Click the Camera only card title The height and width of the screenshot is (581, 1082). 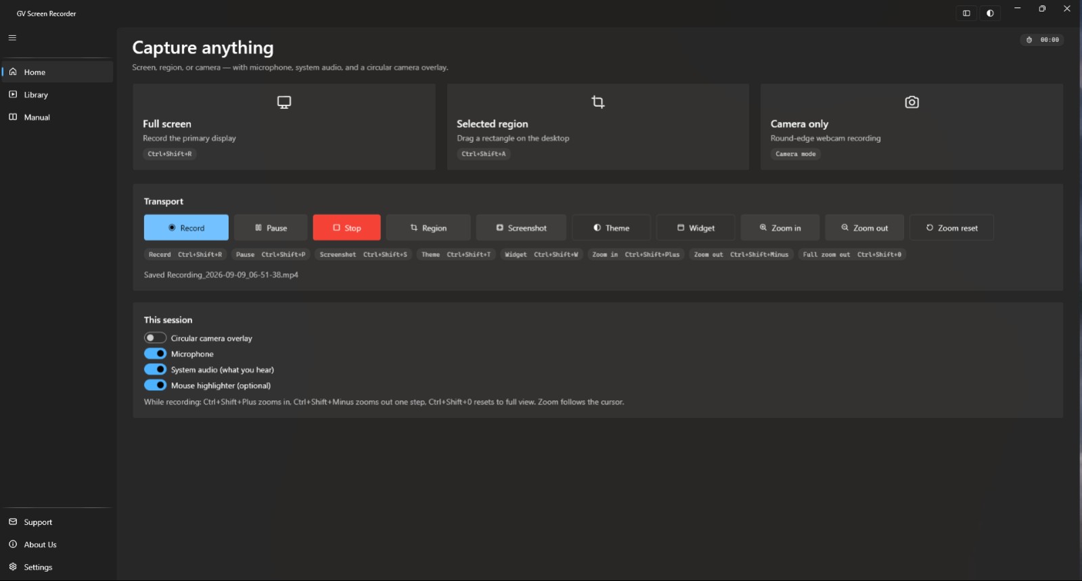799,124
